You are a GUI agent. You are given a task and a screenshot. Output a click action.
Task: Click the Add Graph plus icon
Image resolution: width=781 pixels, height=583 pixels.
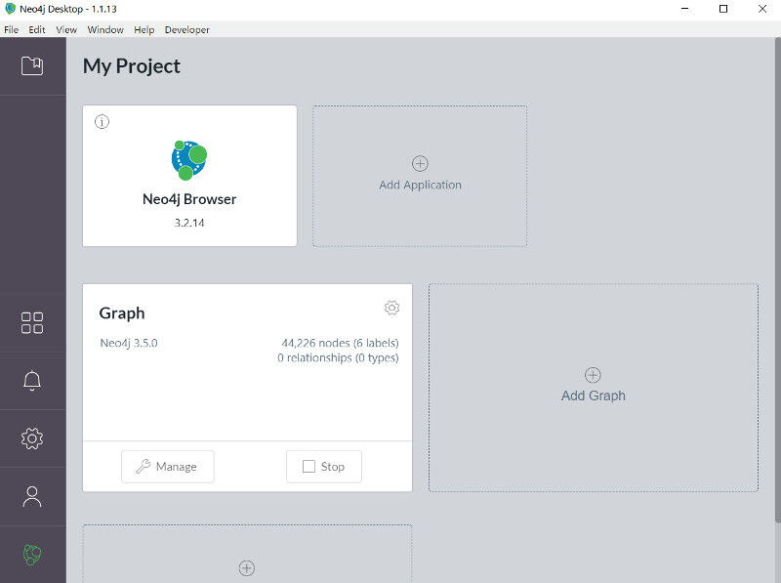pyautogui.click(x=593, y=375)
